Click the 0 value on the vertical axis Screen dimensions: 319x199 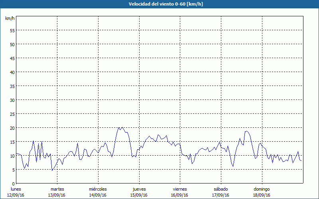(x=13, y=183)
